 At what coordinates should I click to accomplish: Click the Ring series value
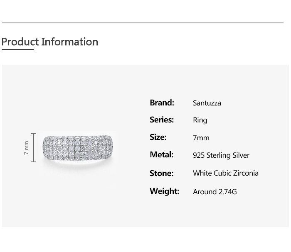pyautogui.click(x=200, y=120)
